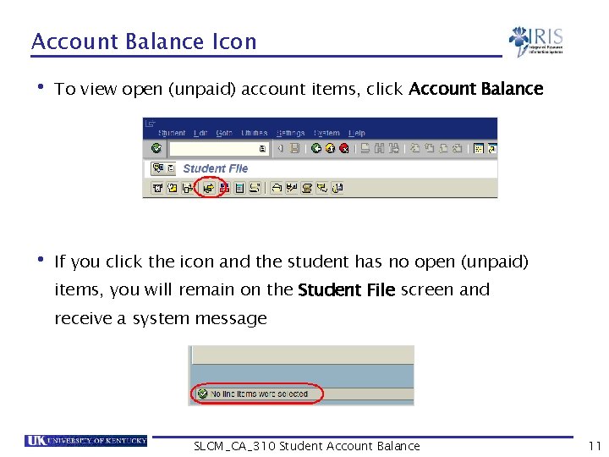Click the Print icon in the standard toolbar

(365, 148)
